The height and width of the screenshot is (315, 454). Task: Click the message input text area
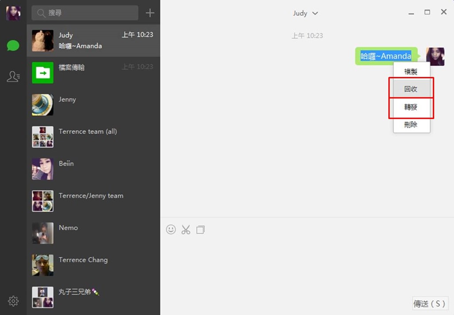pos(307,265)
